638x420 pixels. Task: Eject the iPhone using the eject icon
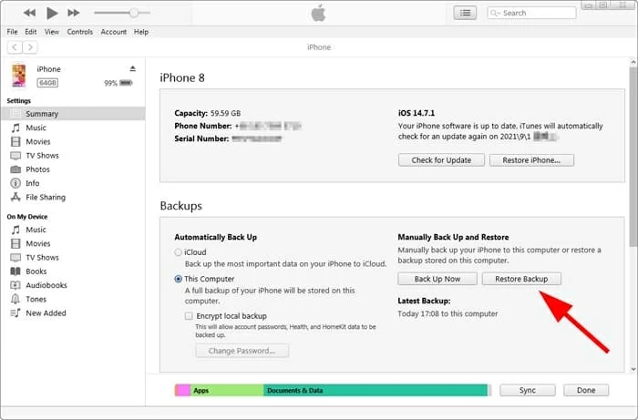[x=132, y=69]
